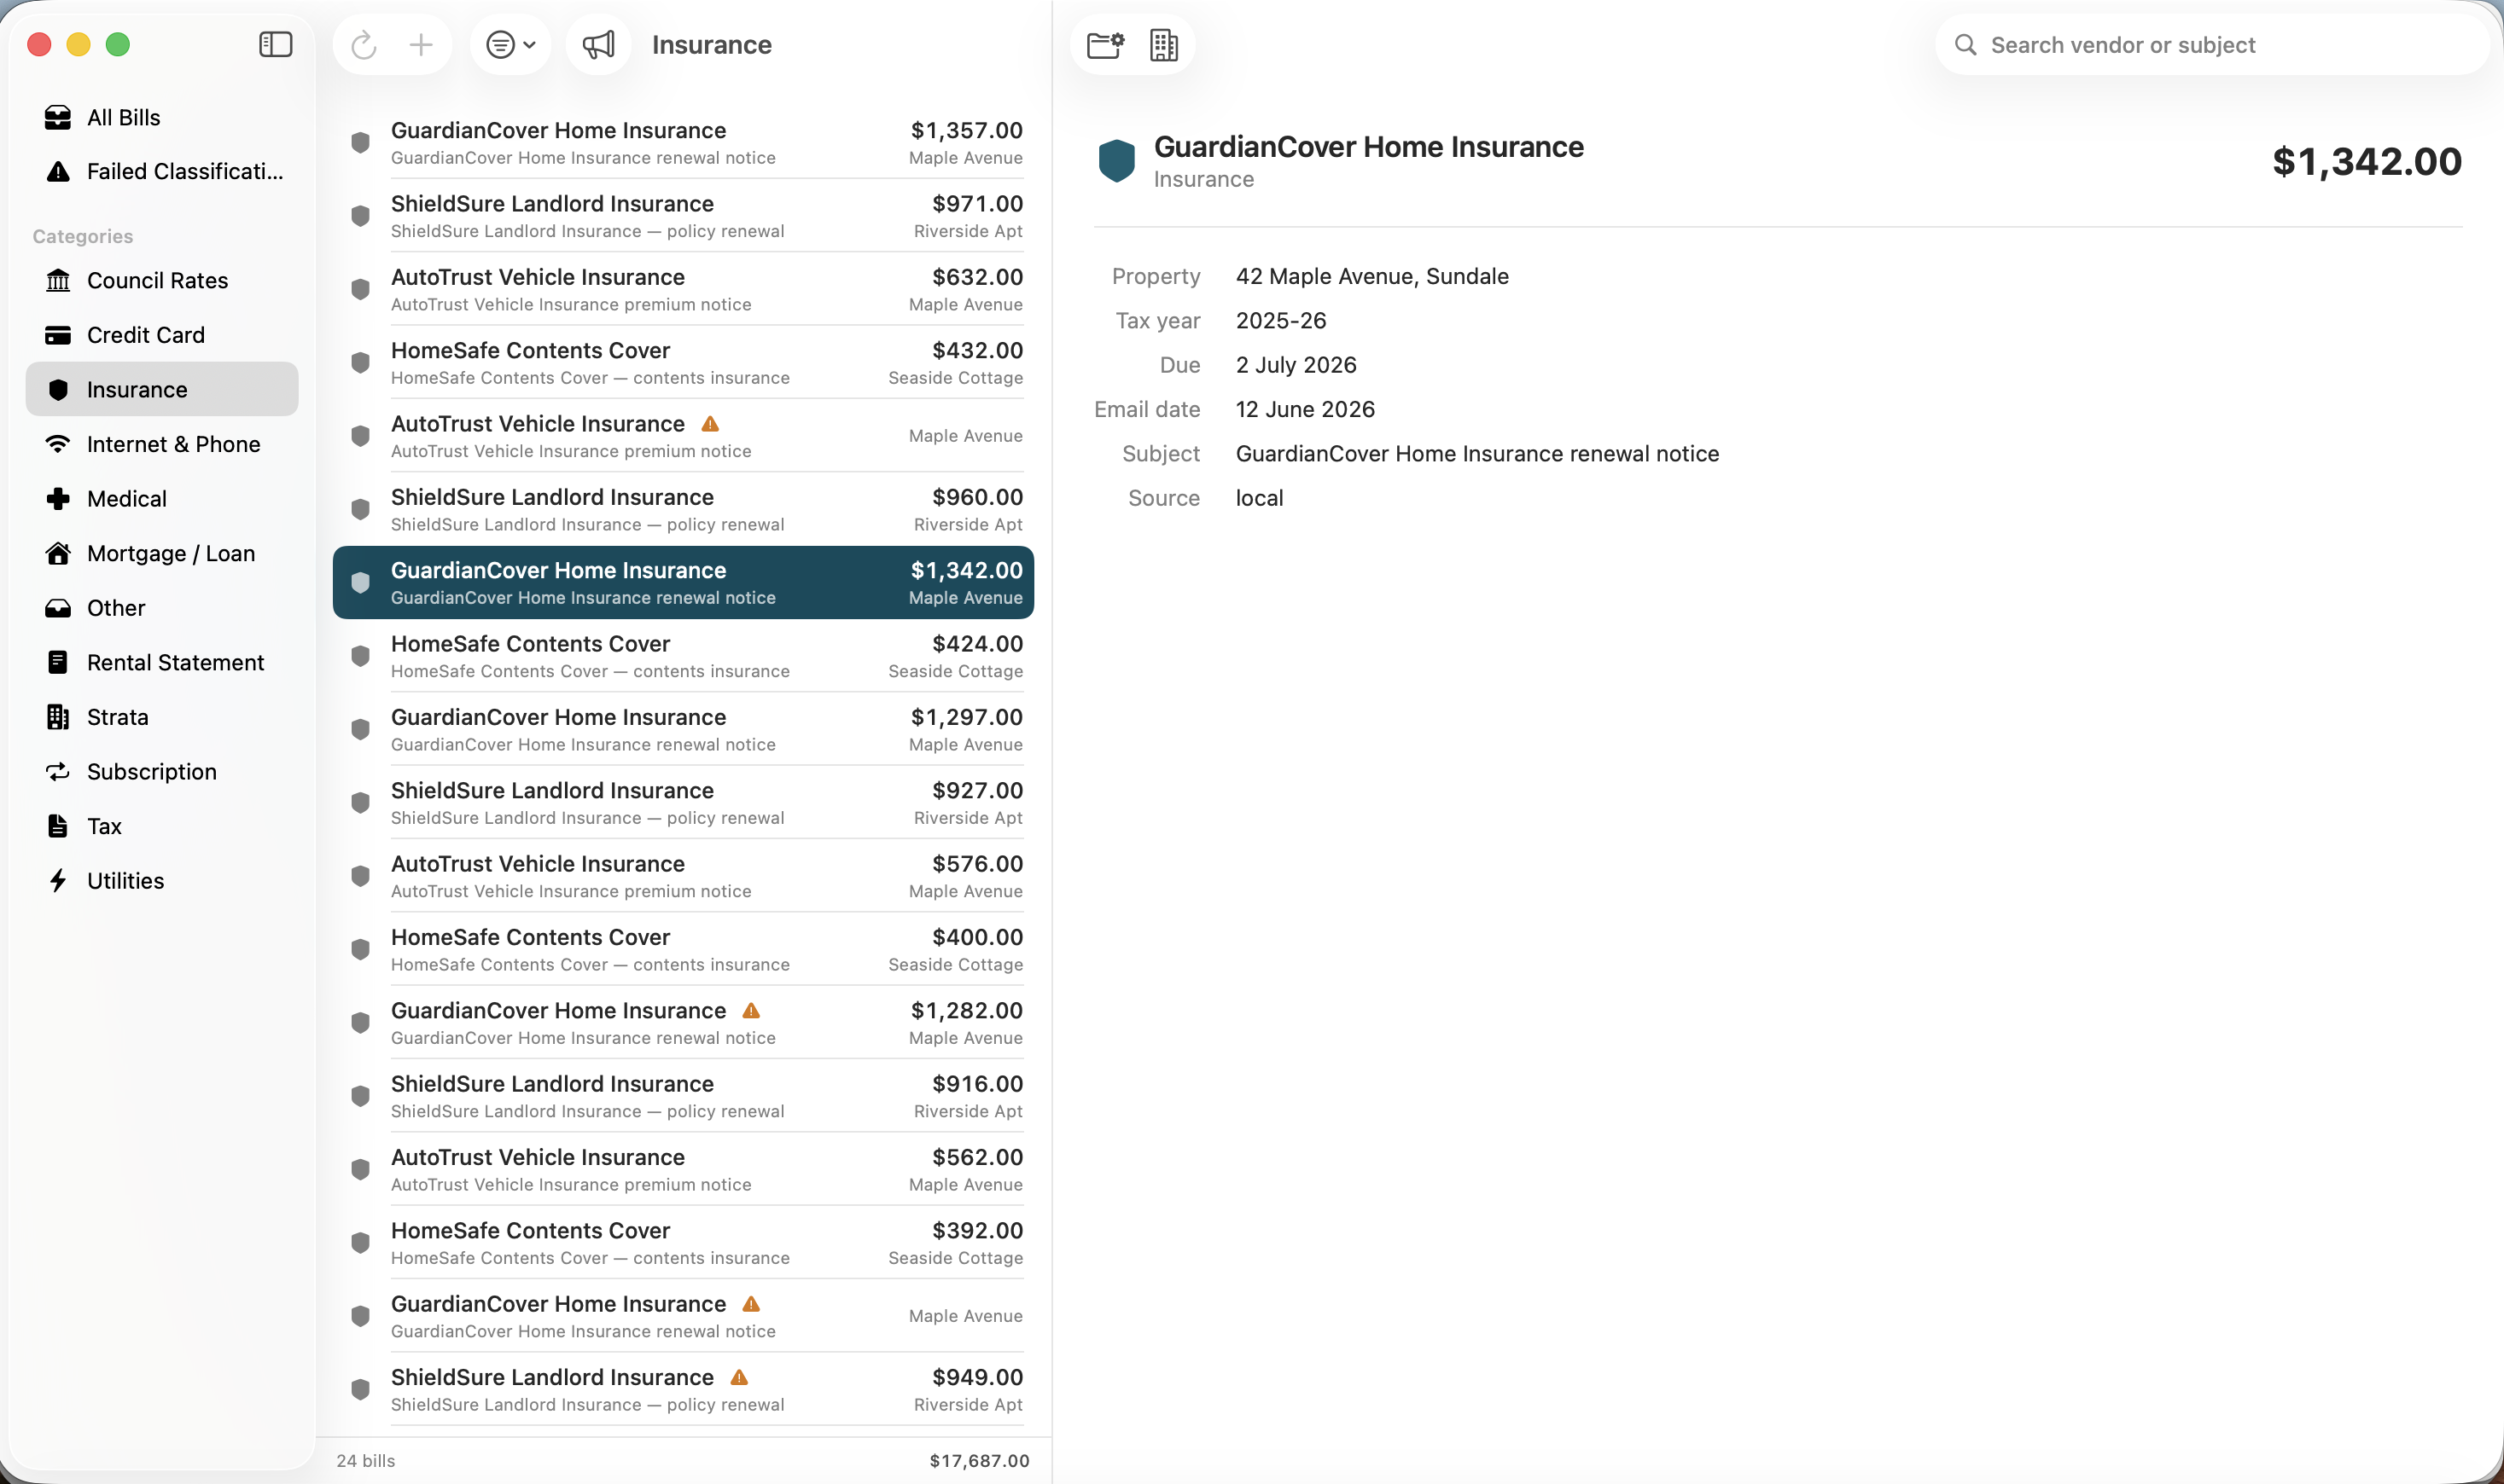Screen dimensions: 2504x1484
Task: Open the folder settings toolbar icon
Action: click(1105, 45)
